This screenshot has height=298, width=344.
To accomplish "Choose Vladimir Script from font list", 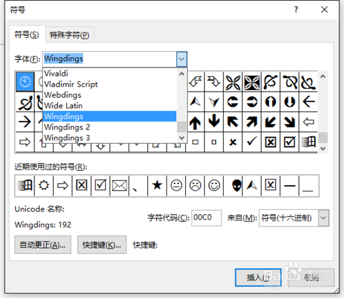I will [109, 84].
